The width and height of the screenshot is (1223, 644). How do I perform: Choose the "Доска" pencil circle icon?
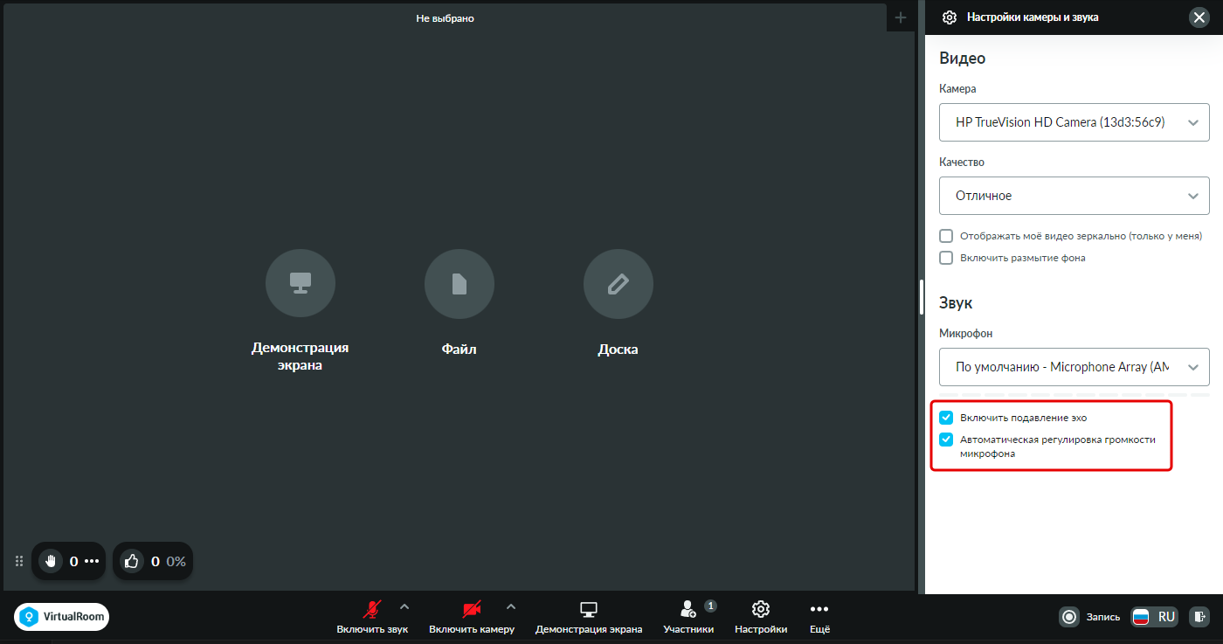pyautogui.click(x=618, y=283)
